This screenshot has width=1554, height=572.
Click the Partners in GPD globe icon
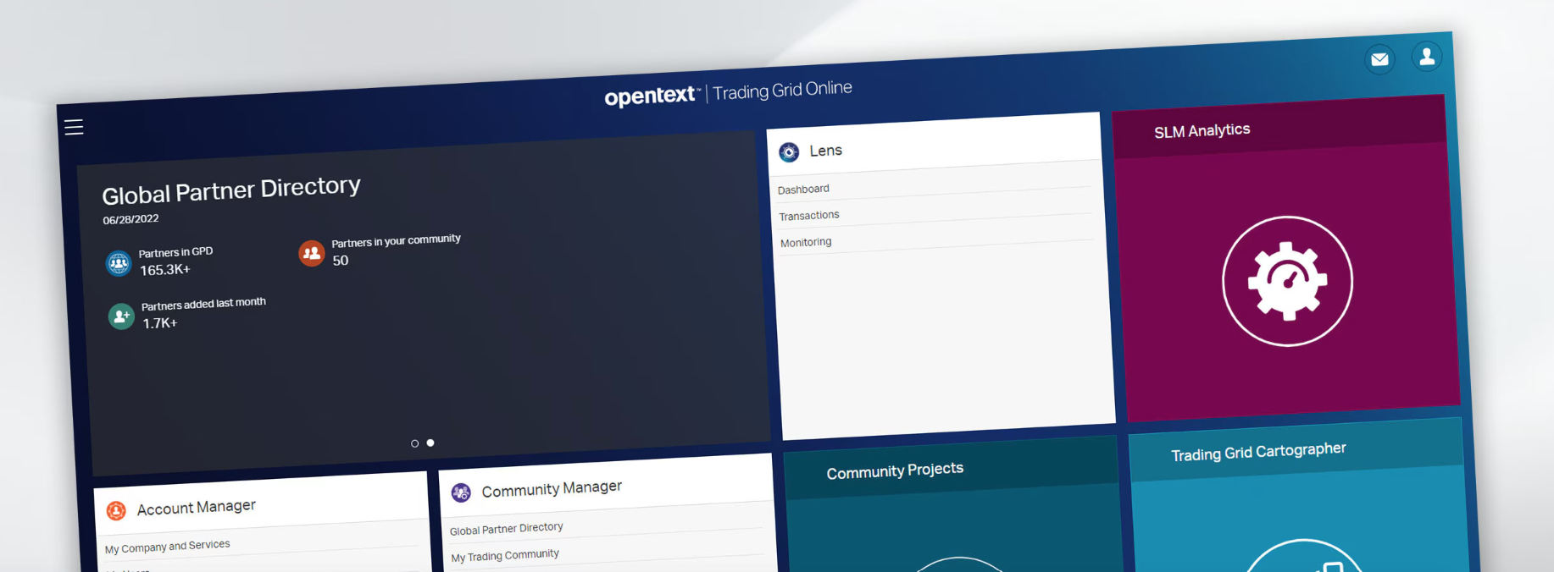[118, 263]
